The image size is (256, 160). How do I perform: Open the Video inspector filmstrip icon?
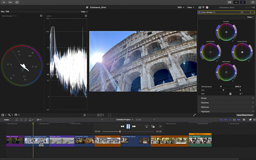tap(200, 7)
